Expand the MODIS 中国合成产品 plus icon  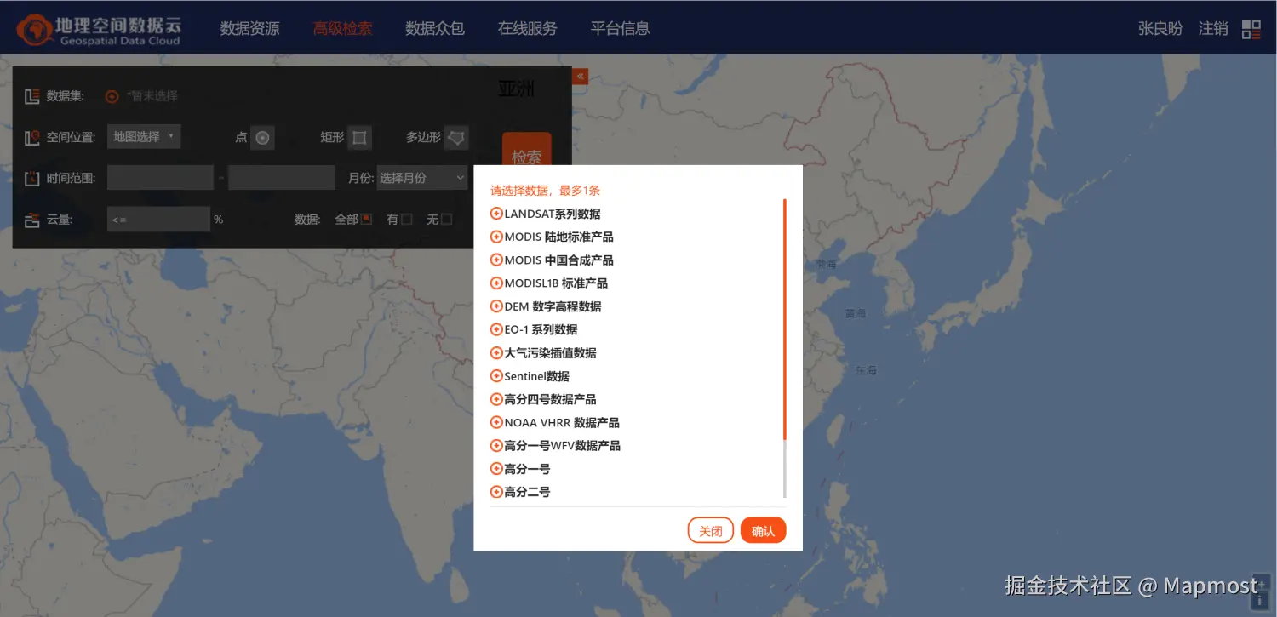[496, 260]
